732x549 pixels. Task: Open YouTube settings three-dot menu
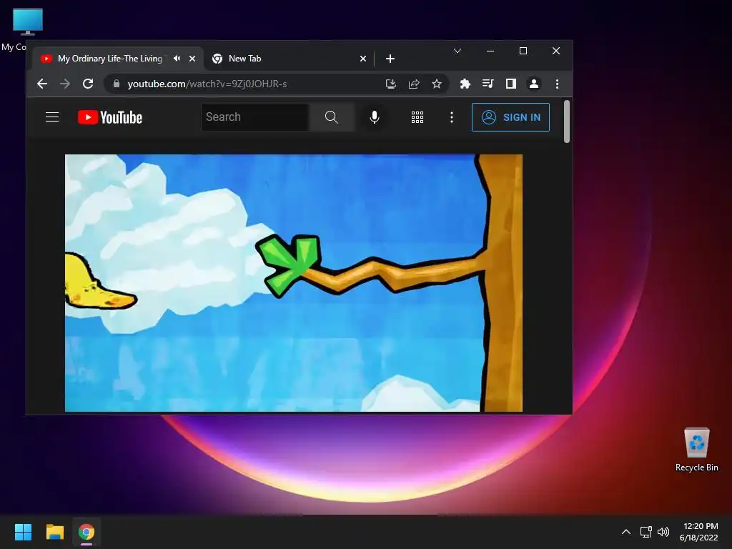pos(452,117)
